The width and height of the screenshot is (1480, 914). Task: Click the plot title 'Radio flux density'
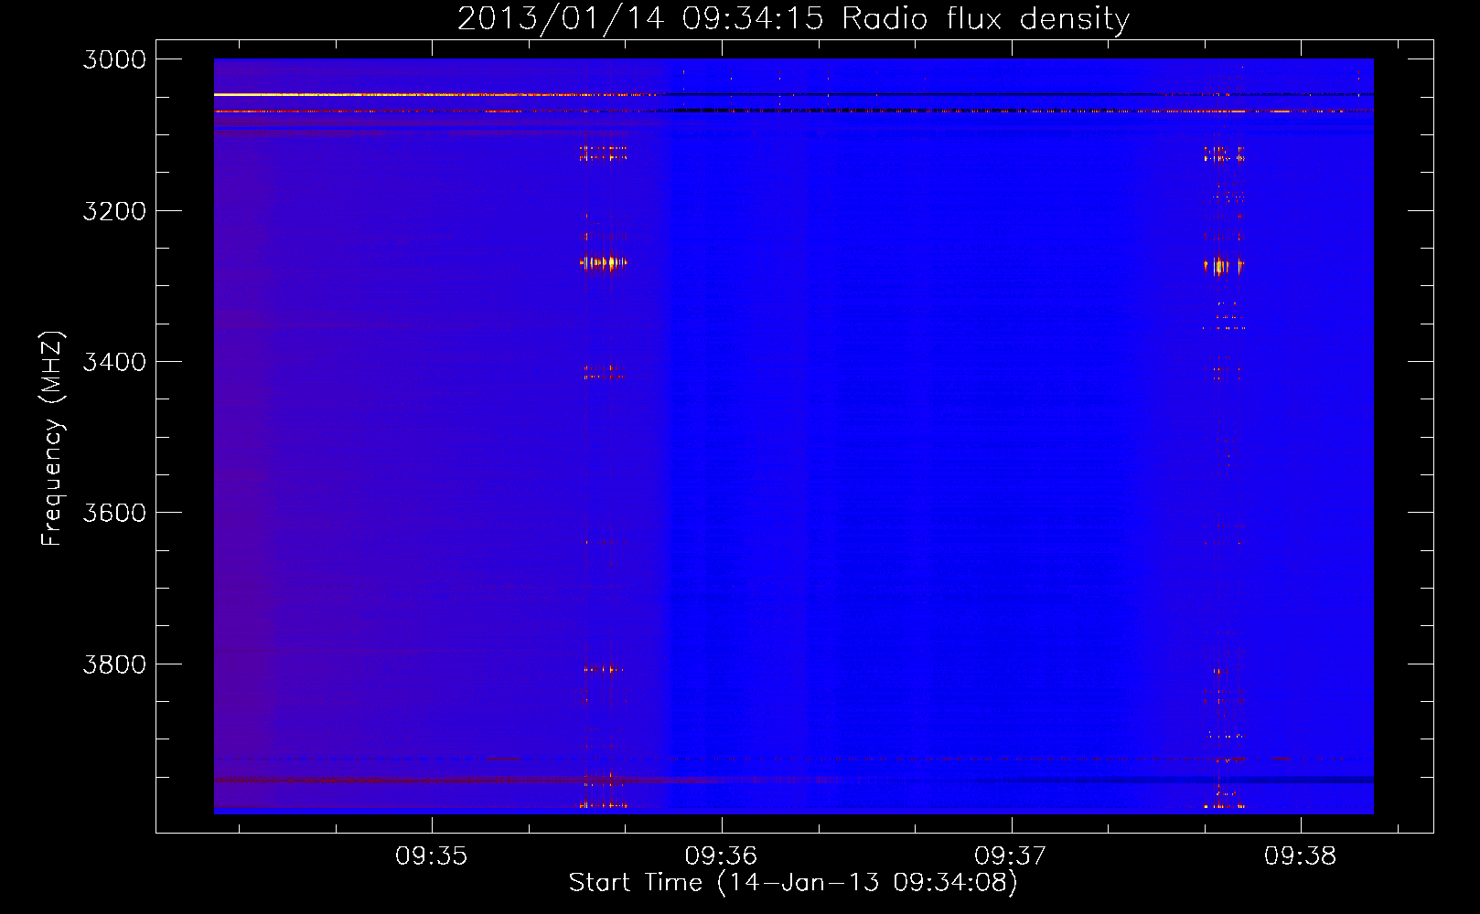pyautogui.click(x=793, y=18)
